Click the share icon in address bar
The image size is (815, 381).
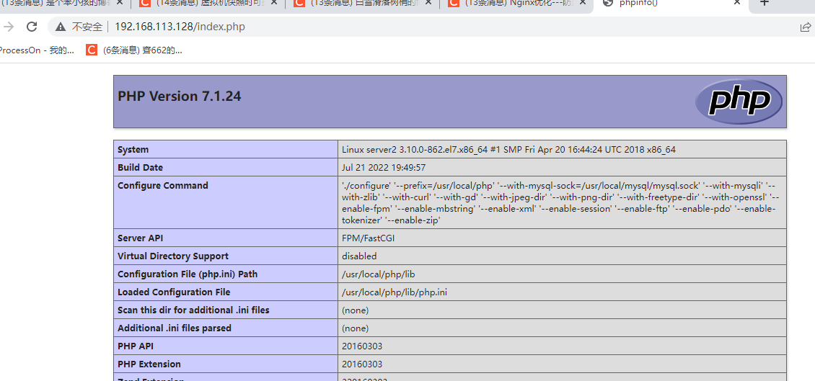tap(805, 27)
